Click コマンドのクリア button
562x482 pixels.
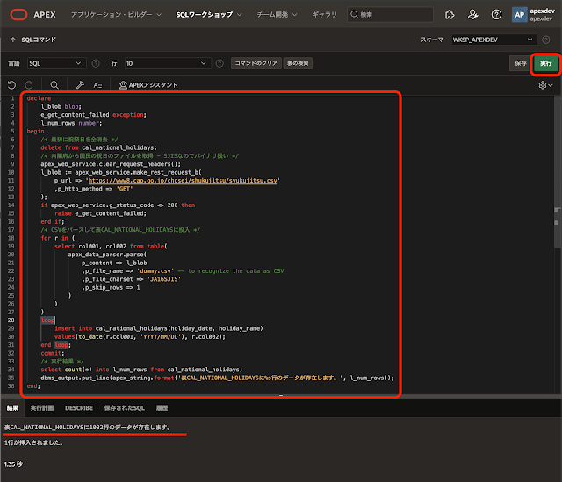click(256, 63)
